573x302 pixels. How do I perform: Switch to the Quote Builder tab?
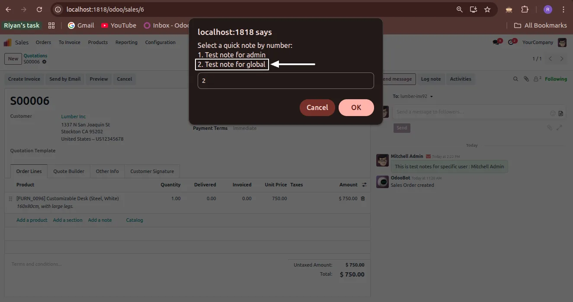coord(69,171)
